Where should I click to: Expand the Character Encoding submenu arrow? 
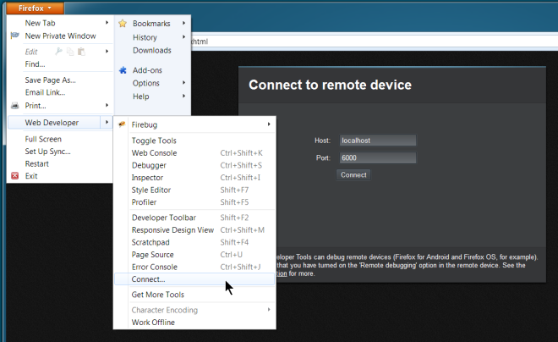(x=269, y=310)
